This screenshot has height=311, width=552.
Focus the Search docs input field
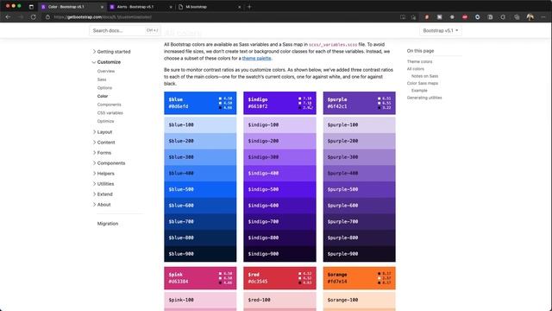pos(124,31)
